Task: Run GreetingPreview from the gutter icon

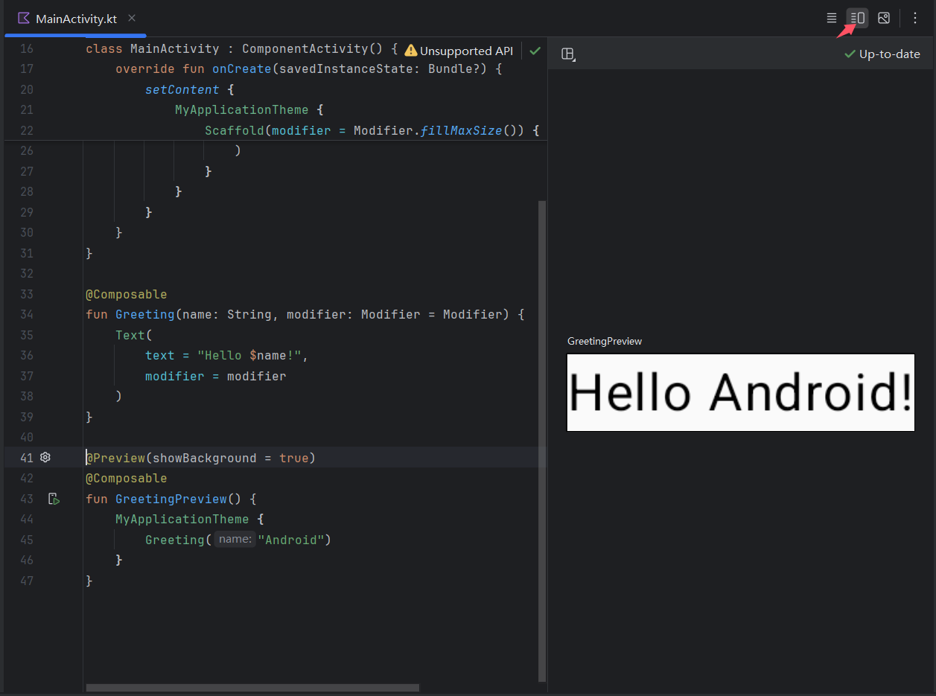Action: tap(54, 499)
